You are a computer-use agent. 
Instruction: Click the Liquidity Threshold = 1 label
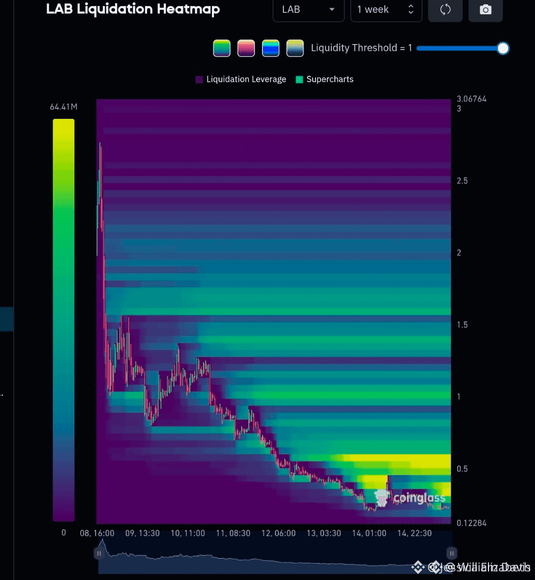[362, 48]
